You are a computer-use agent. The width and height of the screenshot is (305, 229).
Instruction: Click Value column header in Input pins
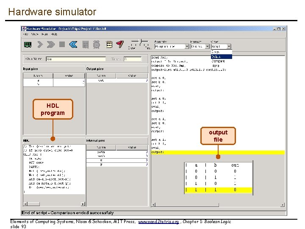[69, 75]
